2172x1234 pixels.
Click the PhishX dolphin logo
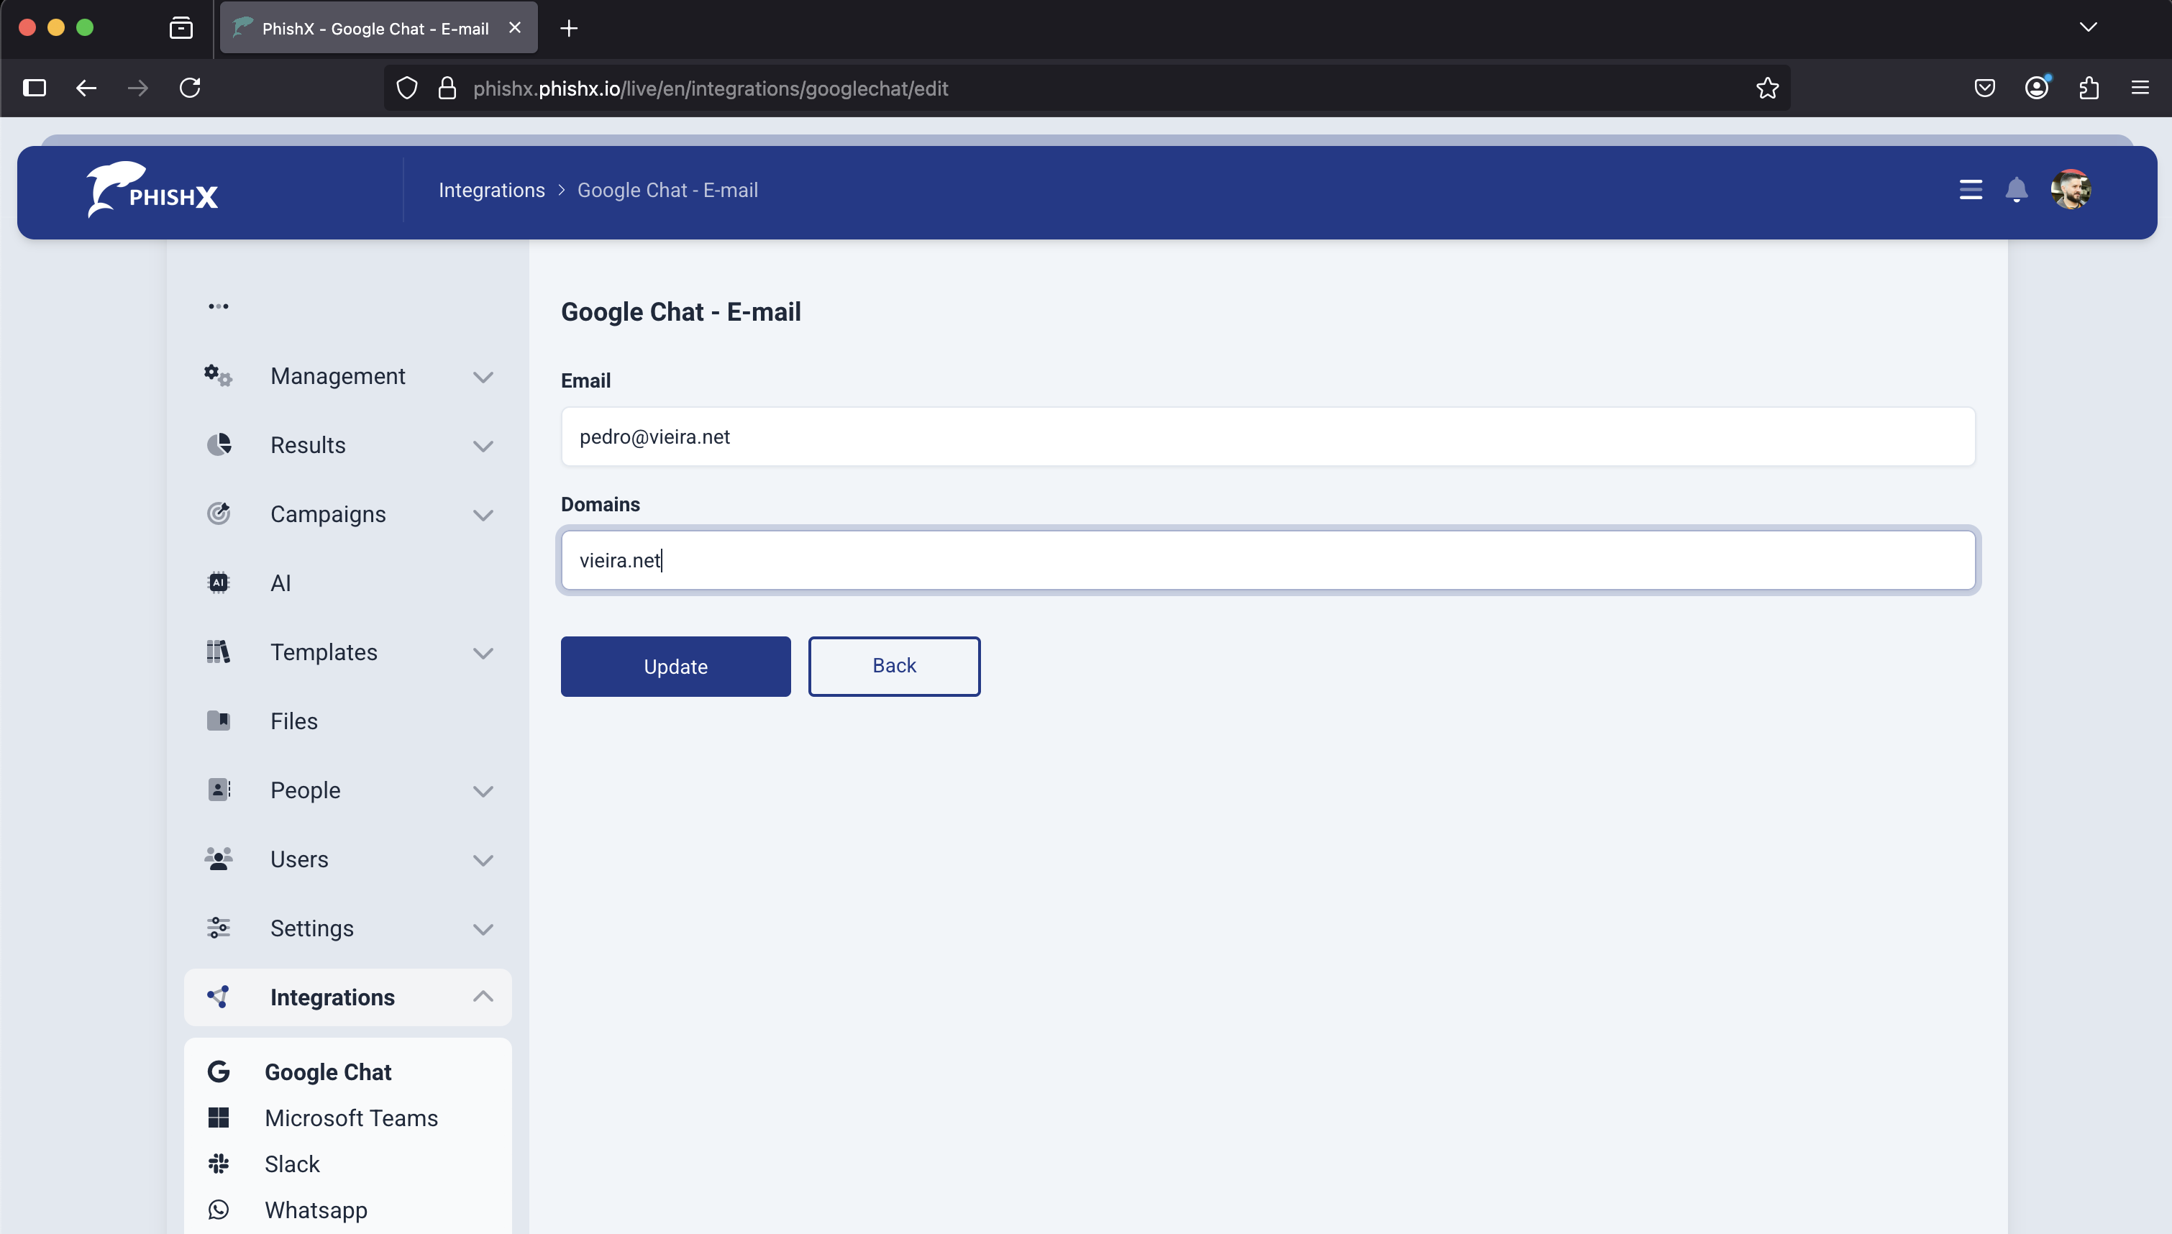click(152, 190)
